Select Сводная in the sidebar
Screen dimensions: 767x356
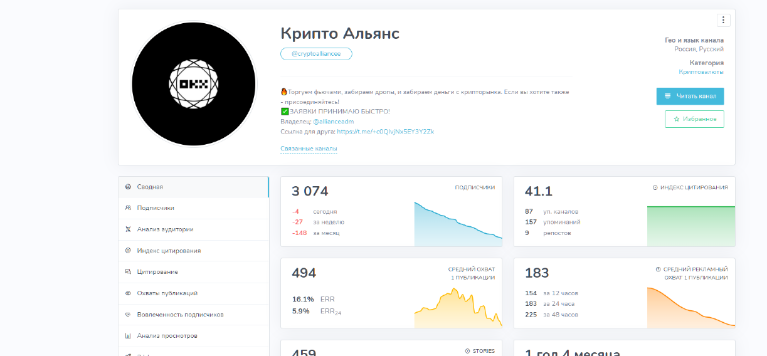[193, 187]
